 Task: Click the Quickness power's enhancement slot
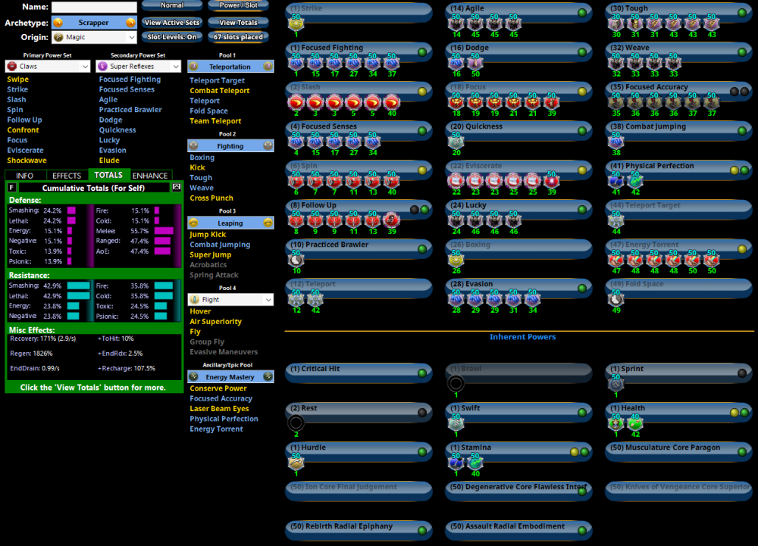[x=456, y=142]
